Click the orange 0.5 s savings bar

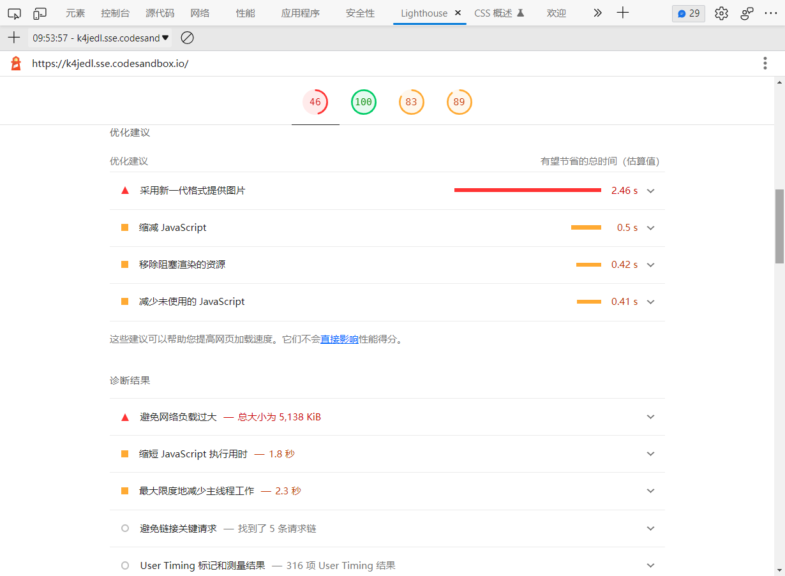pos(586,227)
